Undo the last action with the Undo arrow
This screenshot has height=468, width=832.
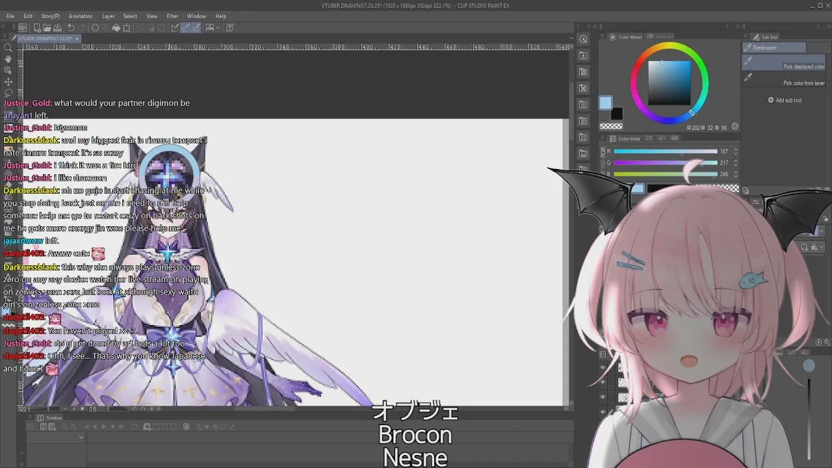tap(71, 28)
